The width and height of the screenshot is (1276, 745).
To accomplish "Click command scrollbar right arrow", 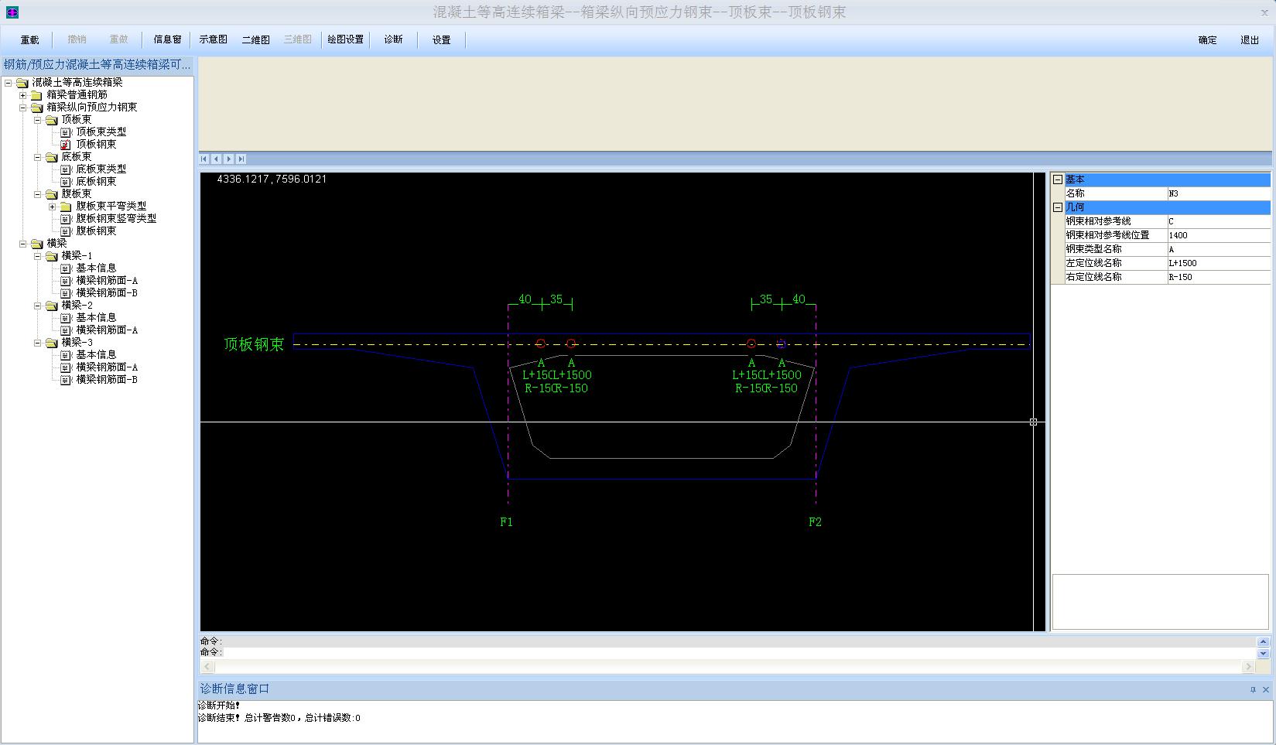I will (x=1248, y=666).
